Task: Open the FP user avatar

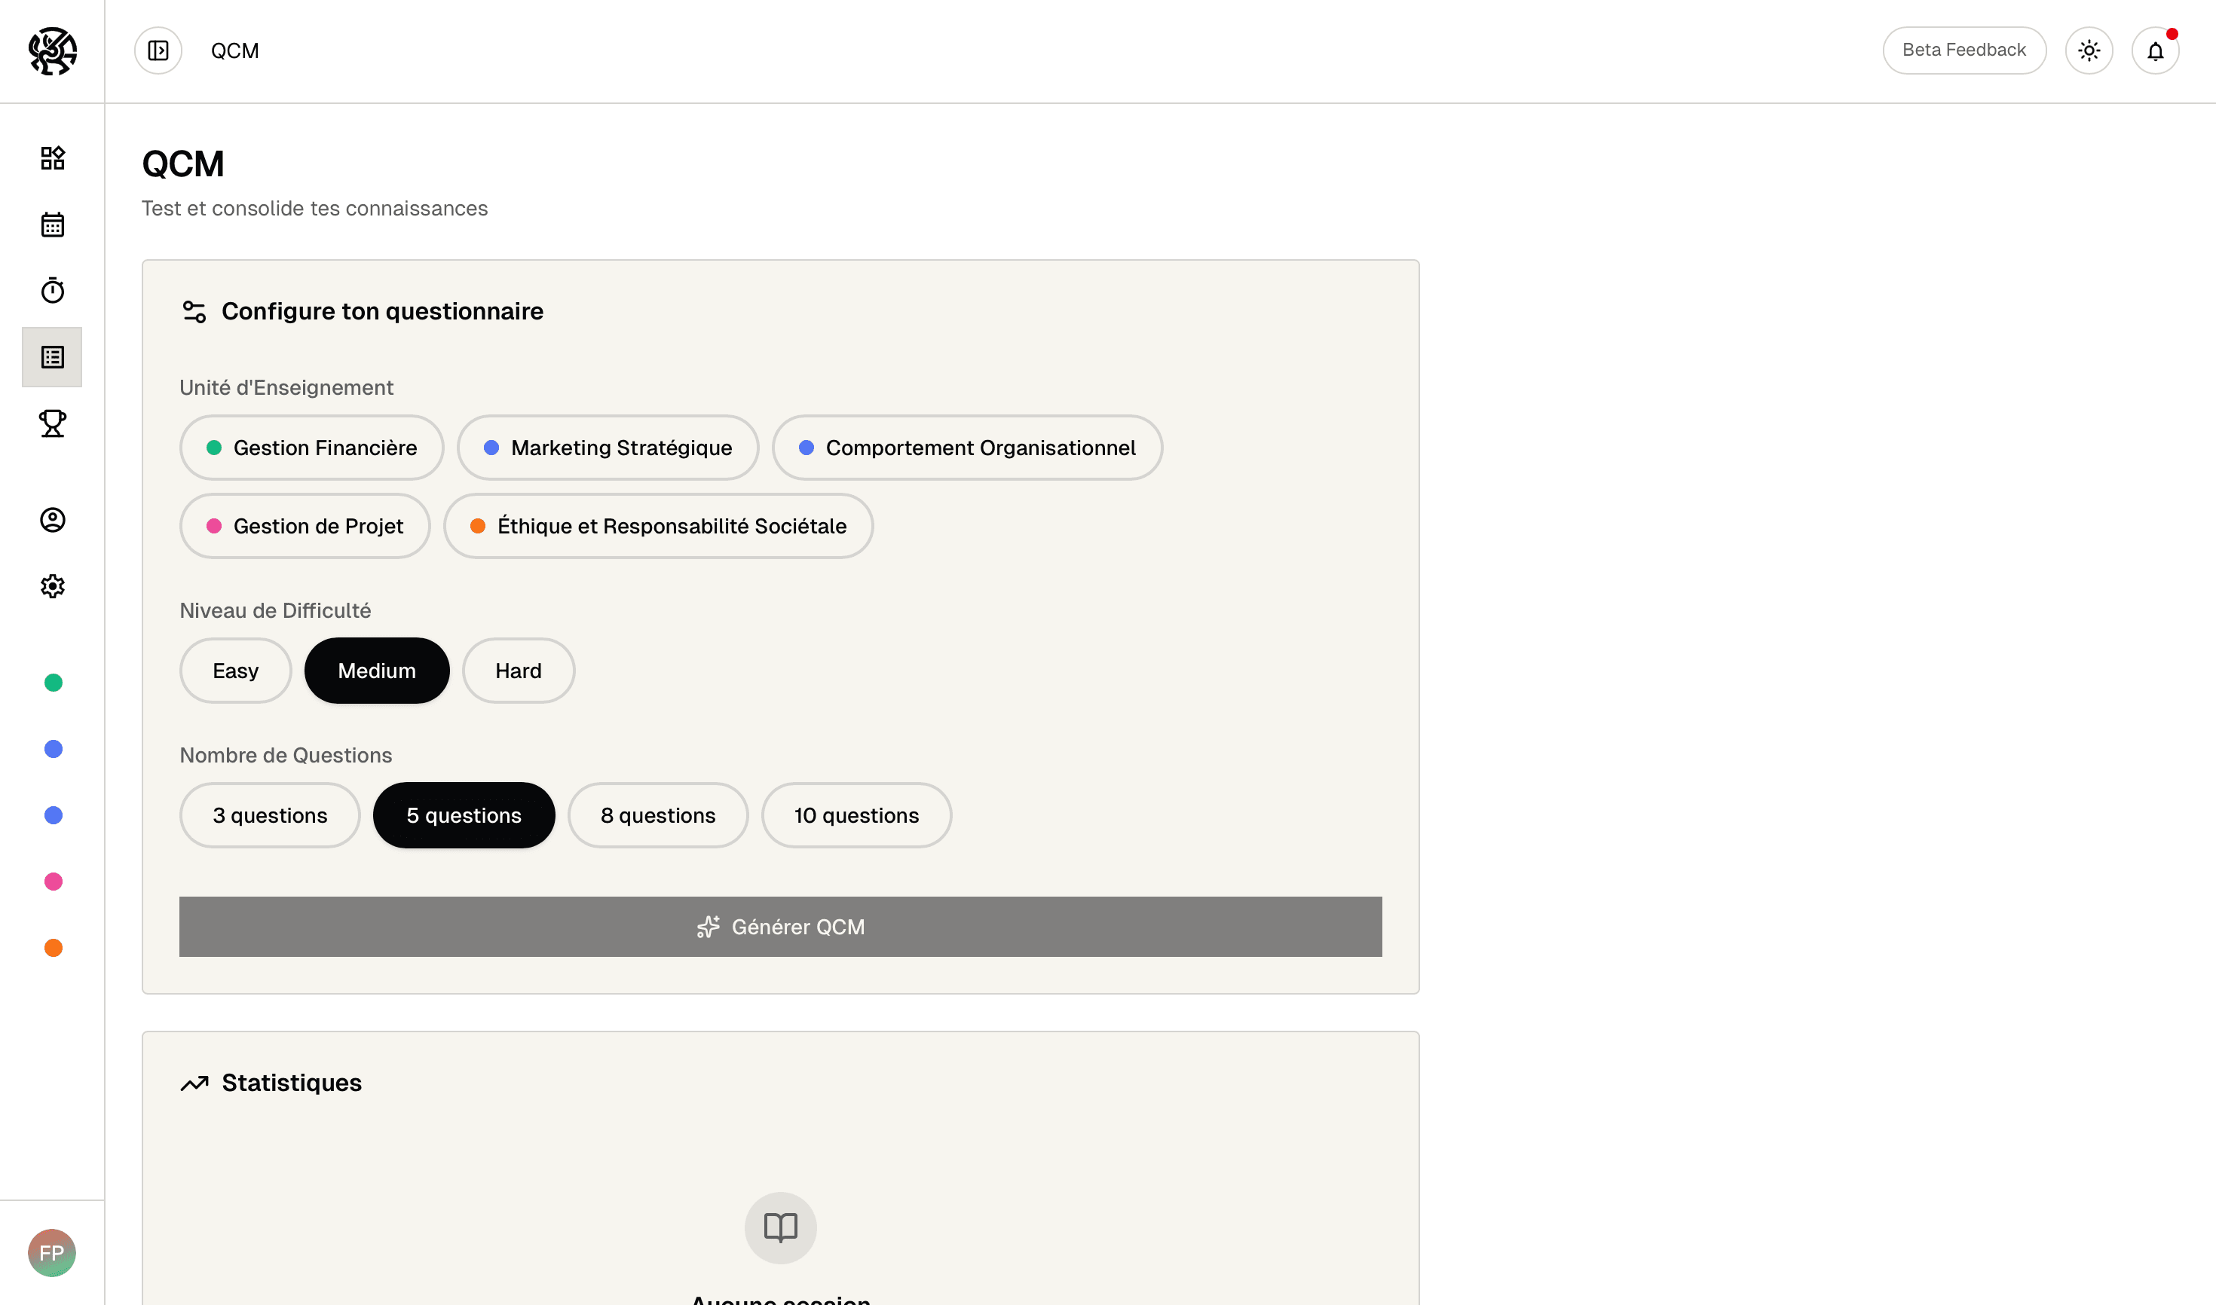Action: tap(52, 1253)
